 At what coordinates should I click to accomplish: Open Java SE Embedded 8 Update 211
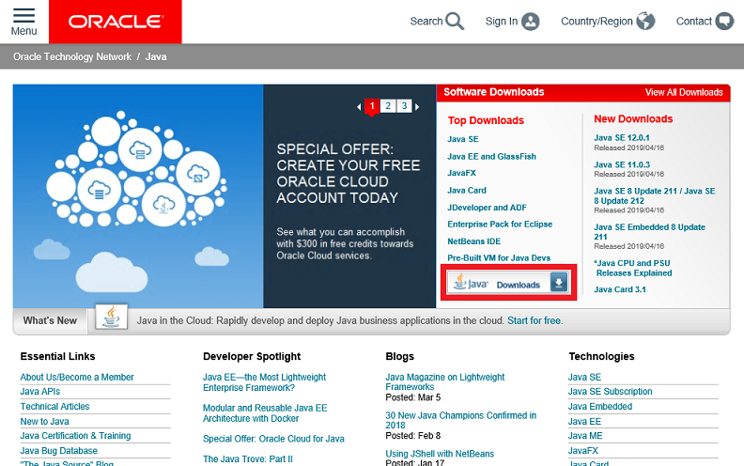649,232
